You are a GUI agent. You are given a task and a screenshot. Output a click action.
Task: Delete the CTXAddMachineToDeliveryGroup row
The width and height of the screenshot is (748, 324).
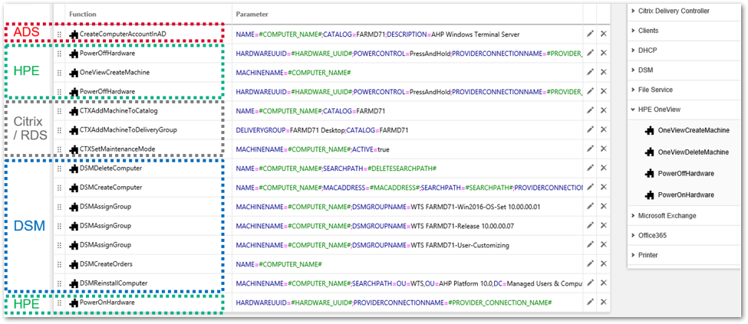(604, 129)
